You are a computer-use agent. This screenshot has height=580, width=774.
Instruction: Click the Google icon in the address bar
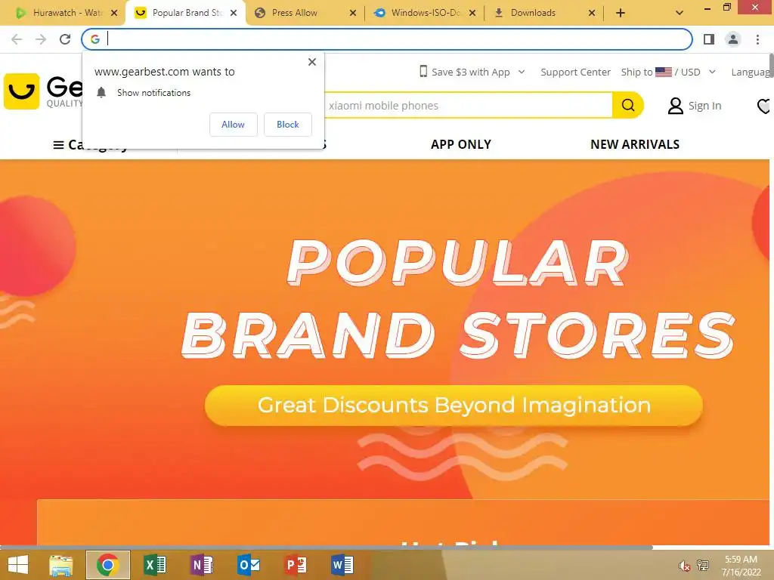[x=95, y=39]
